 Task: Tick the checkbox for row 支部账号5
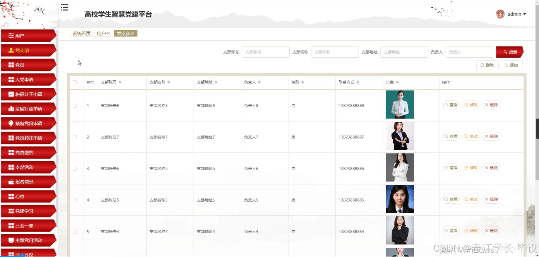click(x=75, y=200)
